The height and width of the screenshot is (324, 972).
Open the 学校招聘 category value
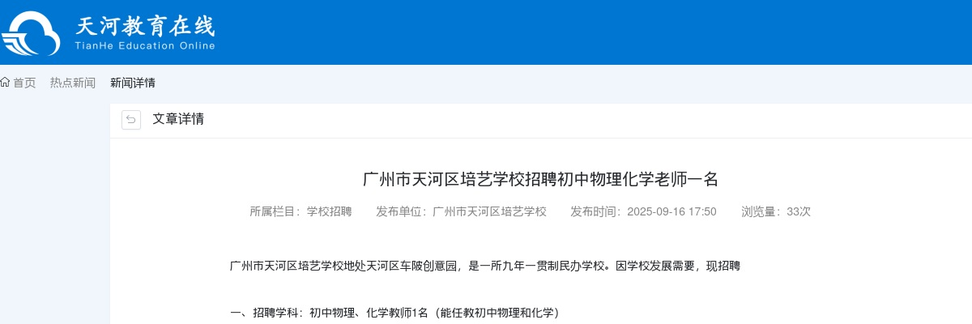click(x=329, y=211)
